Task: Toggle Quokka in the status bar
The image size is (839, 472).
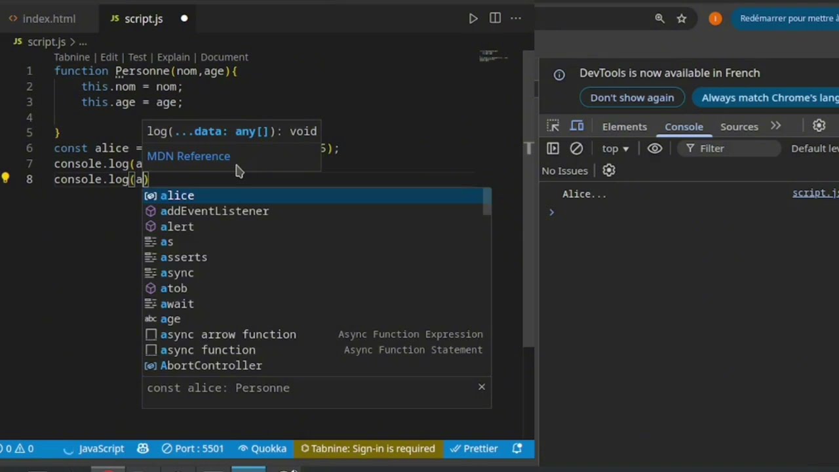Action: 262,448
